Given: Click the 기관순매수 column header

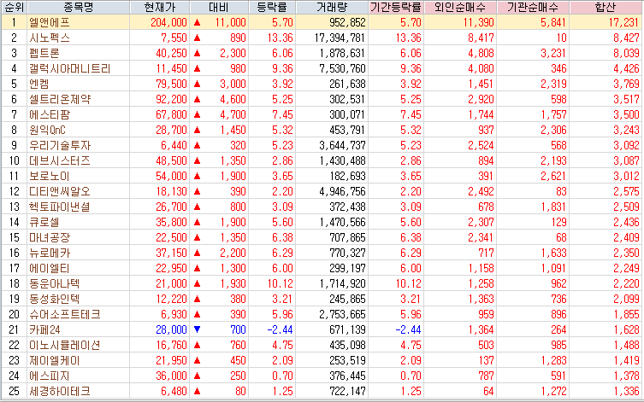Looking at the screenshot, I should 533,7.
